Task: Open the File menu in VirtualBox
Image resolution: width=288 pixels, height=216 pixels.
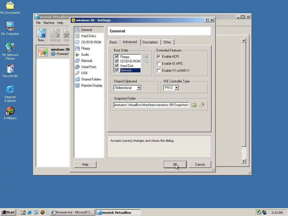Action: point(38,23)
